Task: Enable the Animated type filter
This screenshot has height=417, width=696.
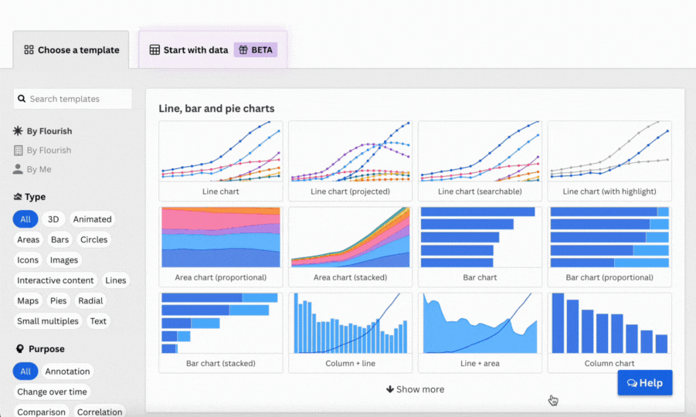Action: (x=93, y=219)
